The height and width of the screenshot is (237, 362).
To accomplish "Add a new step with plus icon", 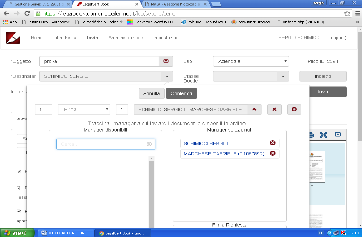I will (294, 109).
